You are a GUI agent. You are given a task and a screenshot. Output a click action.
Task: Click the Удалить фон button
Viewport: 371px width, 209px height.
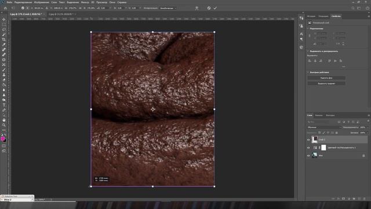coord(326,78)
